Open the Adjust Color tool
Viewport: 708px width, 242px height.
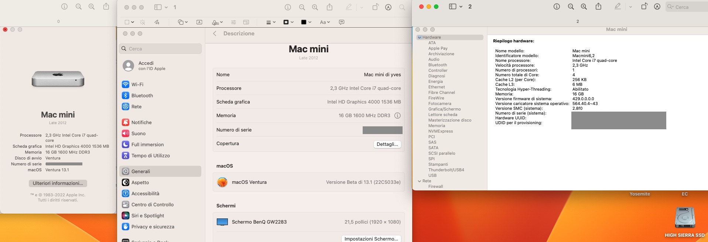coord(233,22)
